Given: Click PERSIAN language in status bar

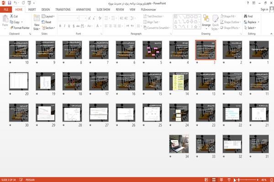Looking at the screenshot, I should click(30, 180).
